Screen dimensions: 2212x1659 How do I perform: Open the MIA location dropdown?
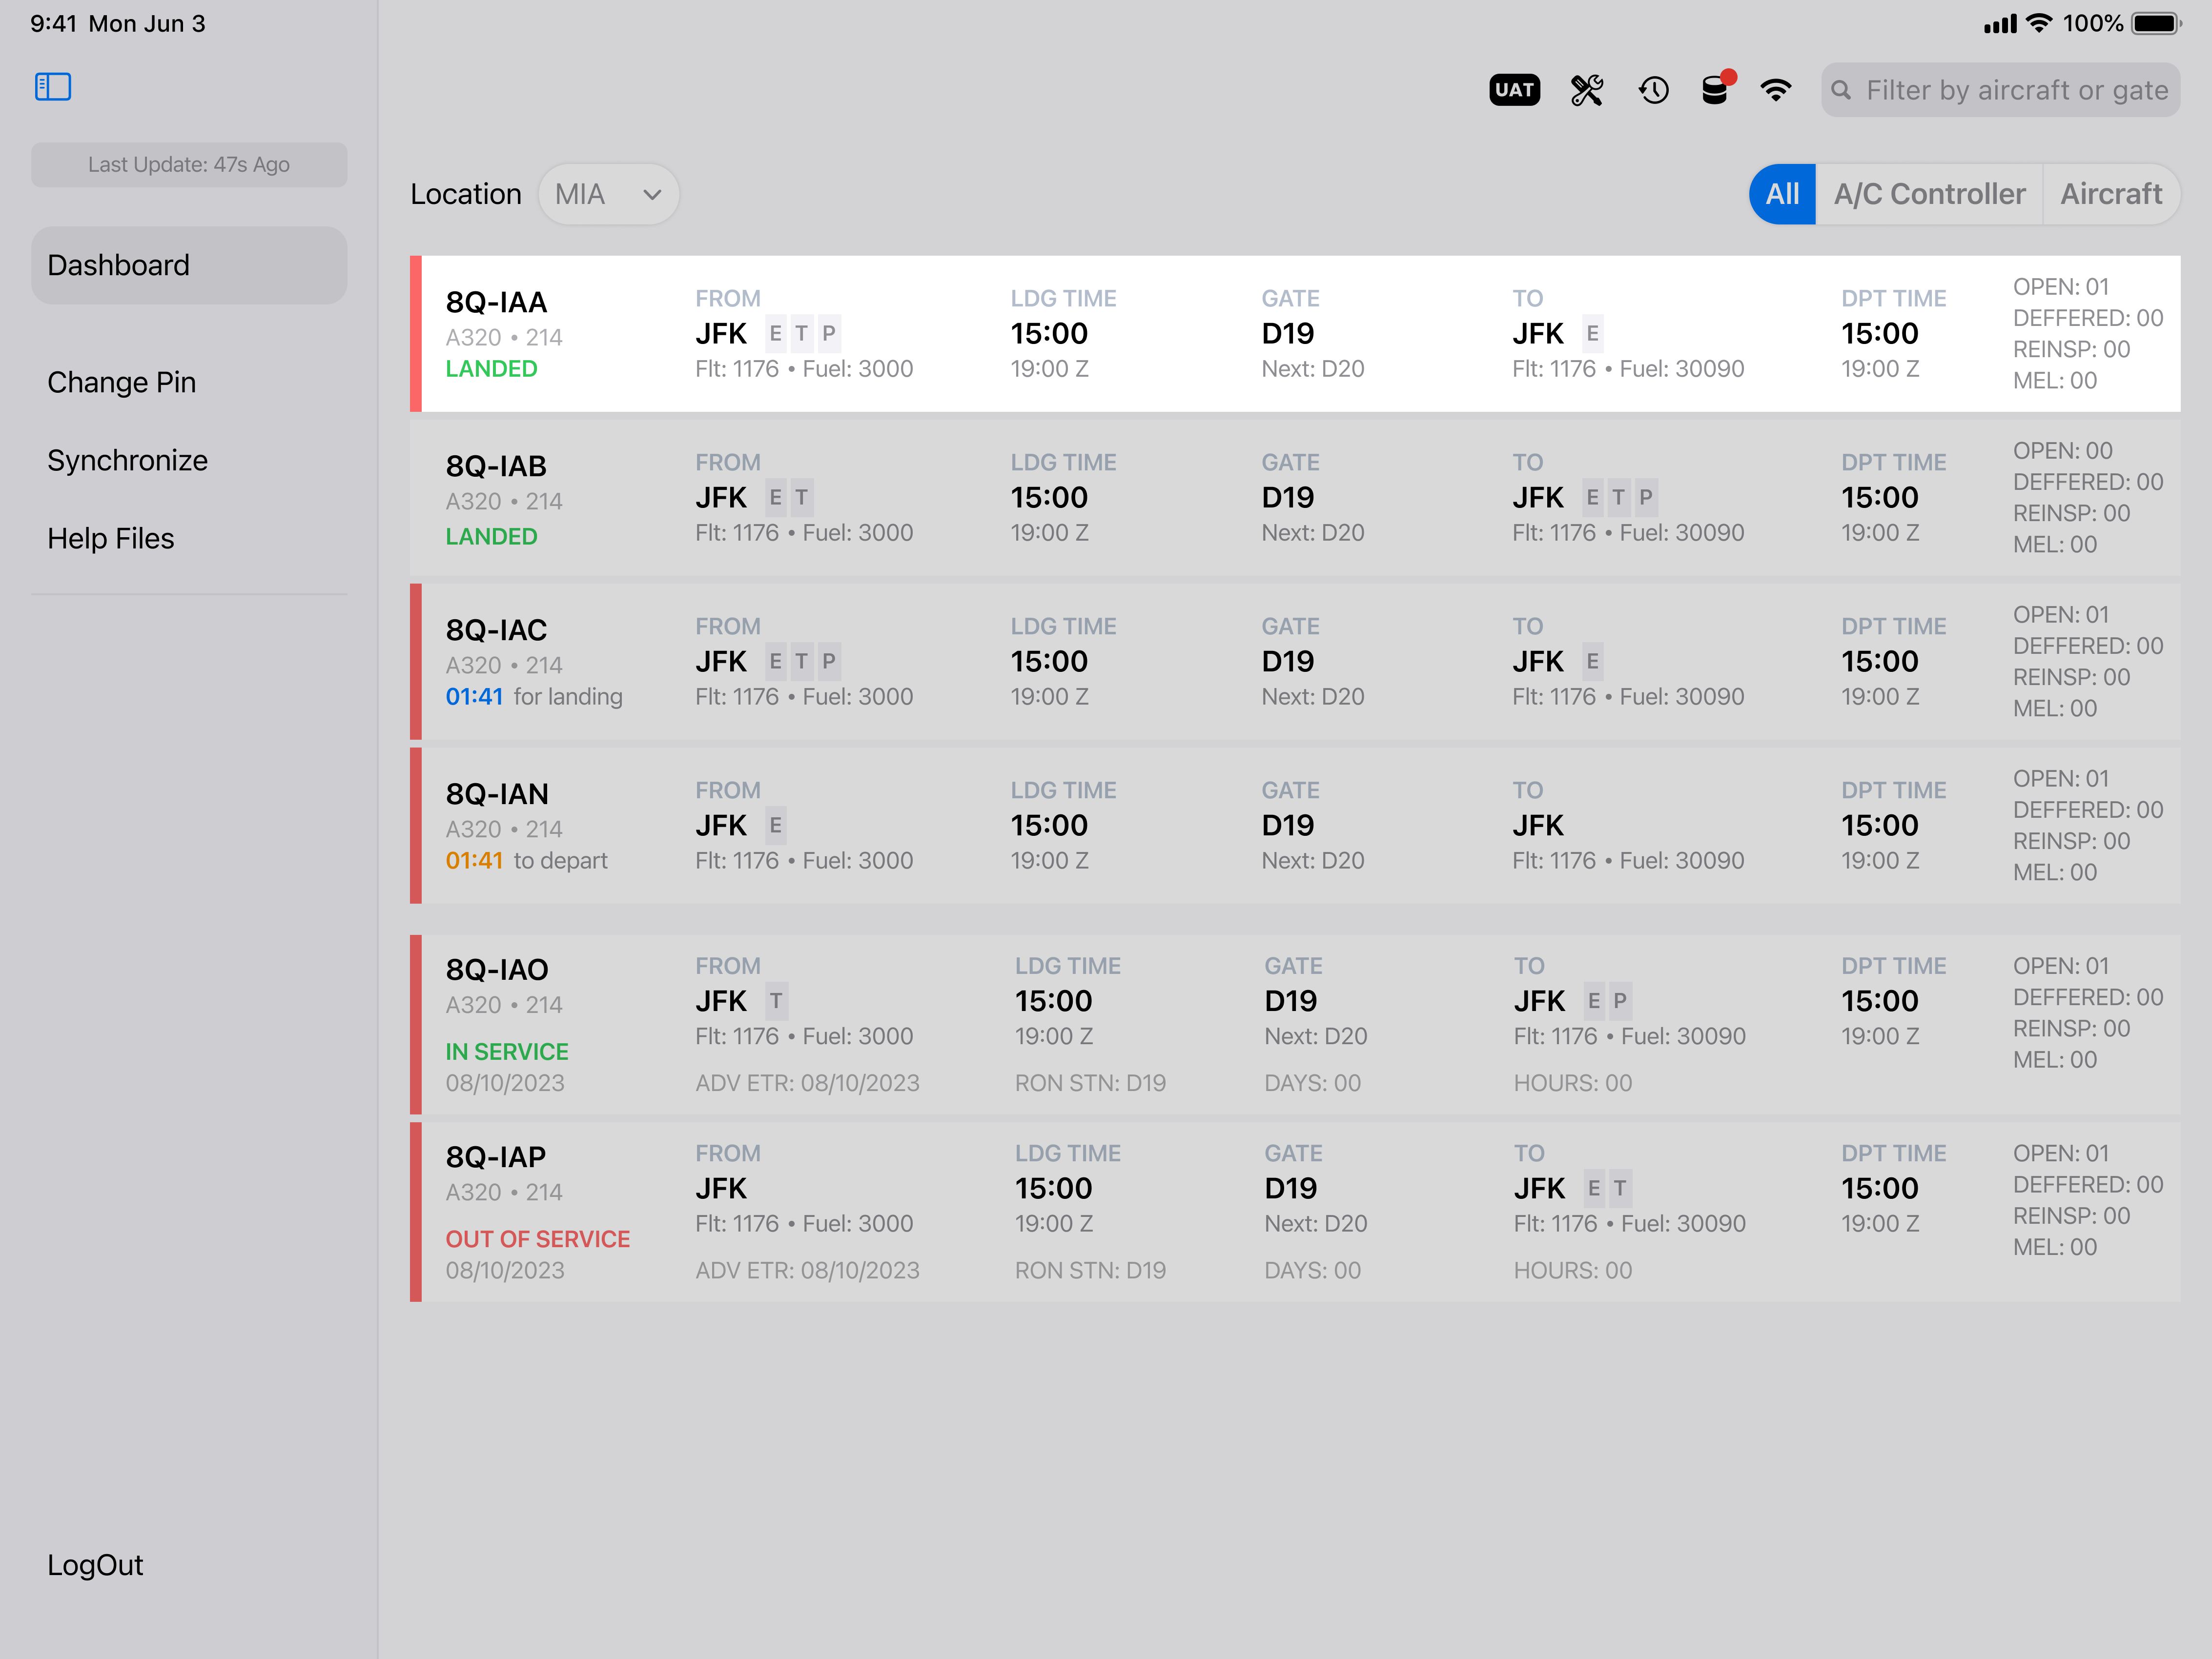point(608,194)
